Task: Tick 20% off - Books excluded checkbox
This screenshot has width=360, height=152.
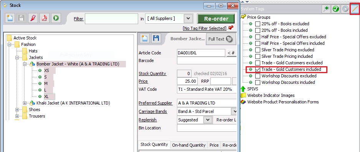Action: coord(258,24)
